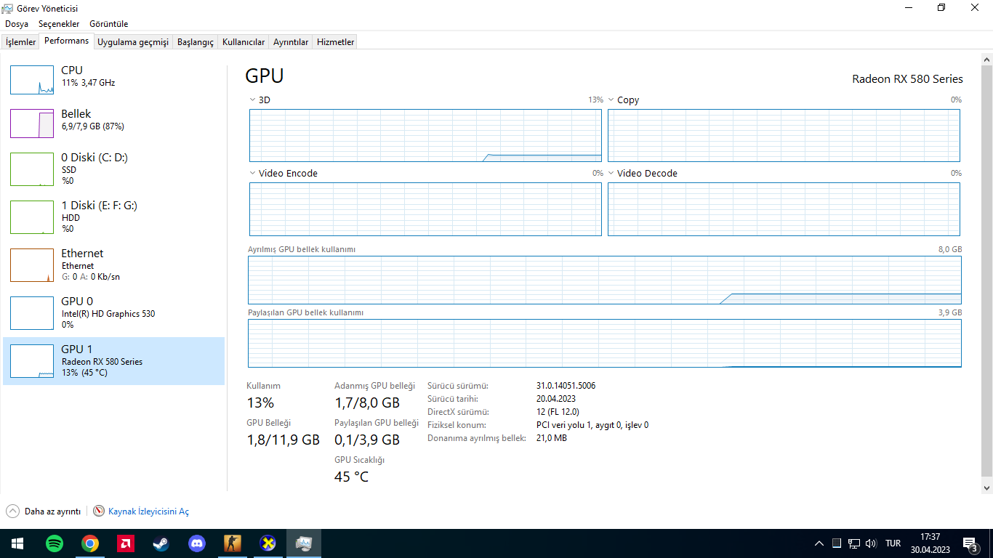Click the Radeon RX 580 Series heading at top right
This screenshot has height=558, width=993.
(x=907, y=79)
